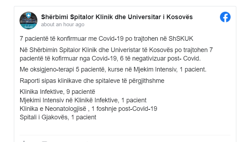This screenshot has width=242, height=142.
Task: Click the 'Klinika Infektive, 9 pacientë' line
Action: 57,92
